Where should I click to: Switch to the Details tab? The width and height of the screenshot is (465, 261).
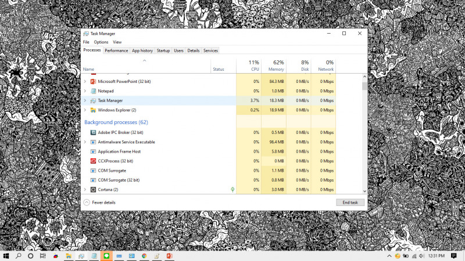(194, 50)
